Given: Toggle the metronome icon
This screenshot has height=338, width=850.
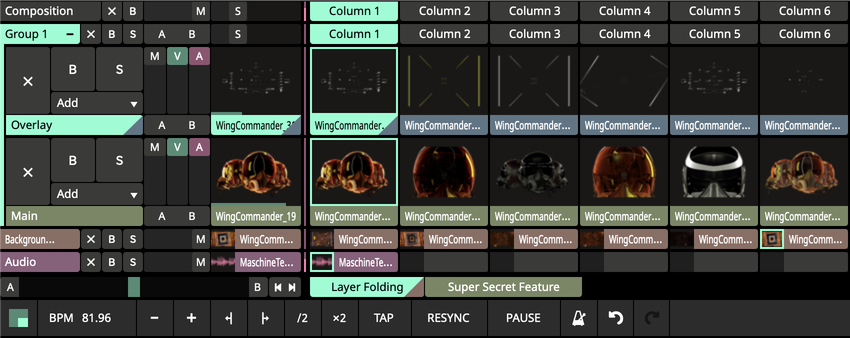Looking at the screenshot, I should [579, 318].
